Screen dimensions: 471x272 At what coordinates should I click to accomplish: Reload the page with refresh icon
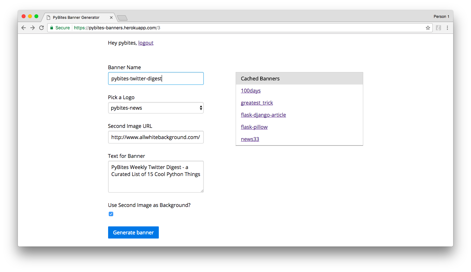point(41,28)
